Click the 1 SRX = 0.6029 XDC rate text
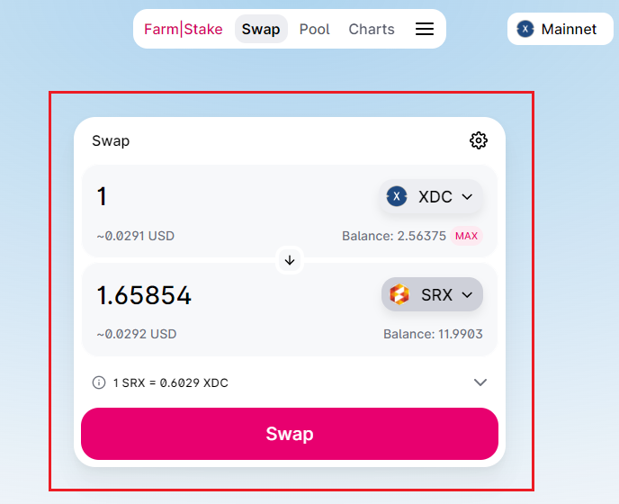The height and width of the screenshot is (504, 619). [171, 382]
